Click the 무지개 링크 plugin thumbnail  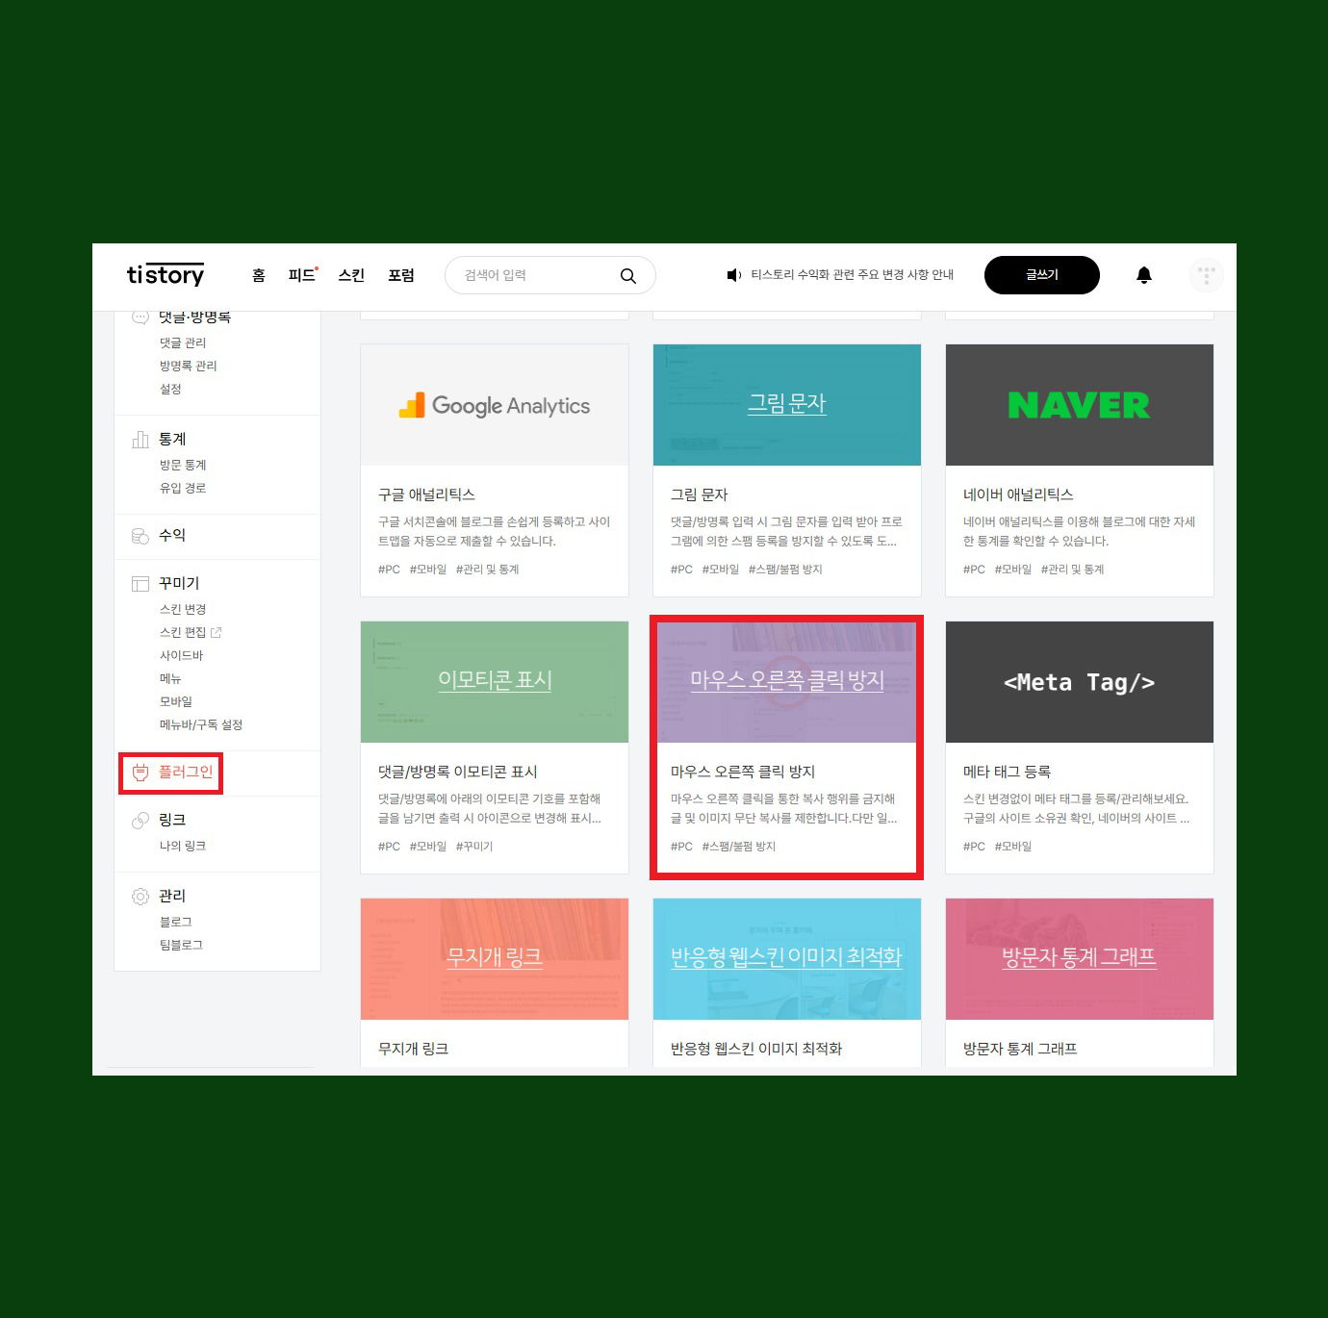tap(495, 959)
